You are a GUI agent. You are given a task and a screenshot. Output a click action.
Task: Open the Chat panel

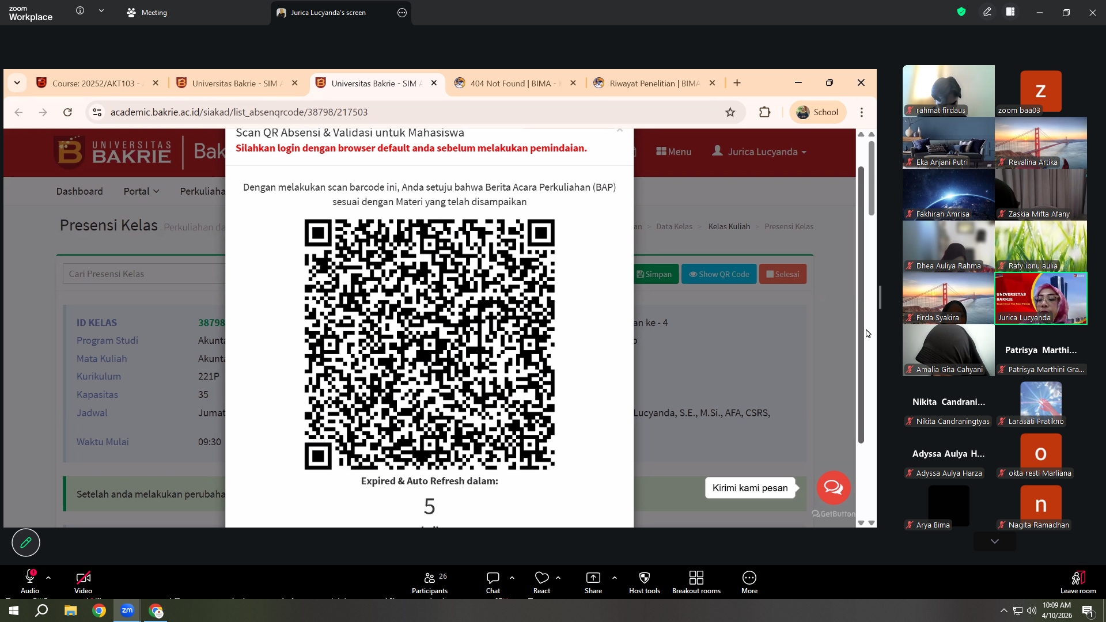pos(493,582)
